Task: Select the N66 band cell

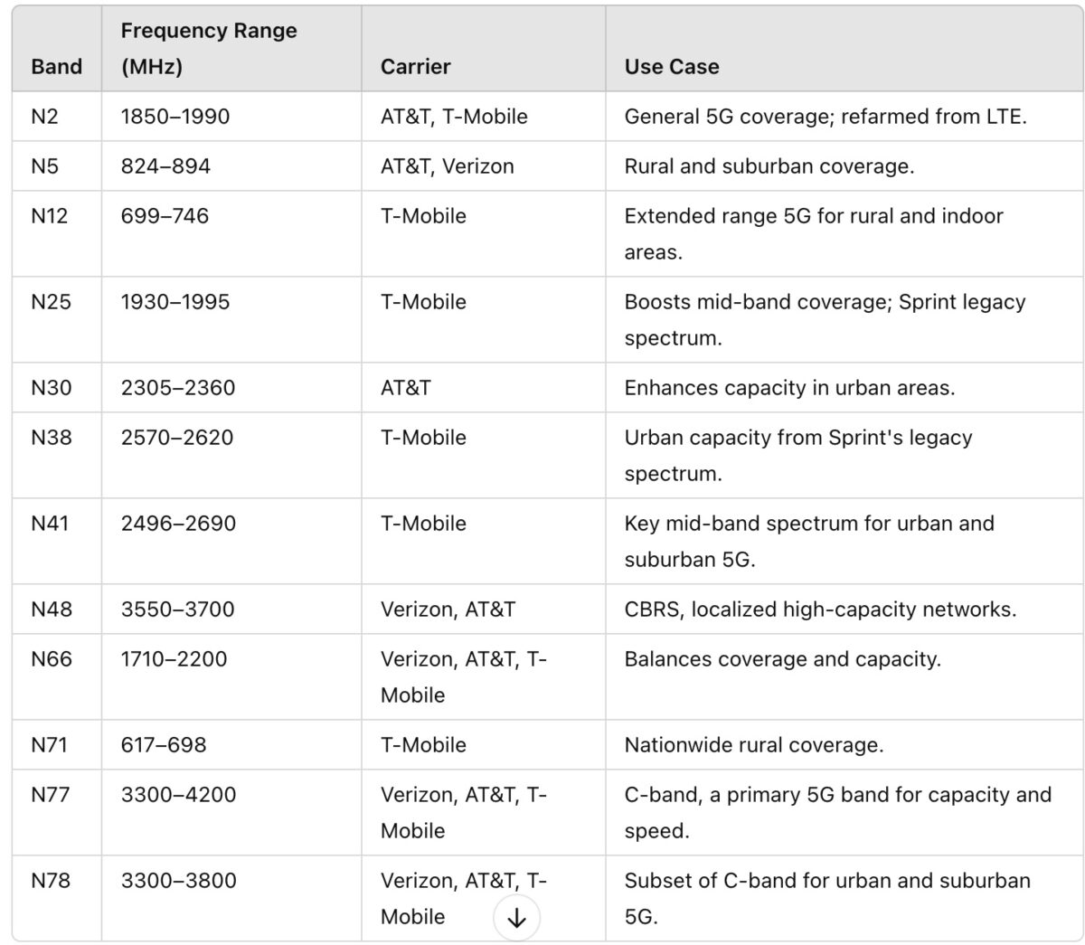Action: click(x=51, y=659)
